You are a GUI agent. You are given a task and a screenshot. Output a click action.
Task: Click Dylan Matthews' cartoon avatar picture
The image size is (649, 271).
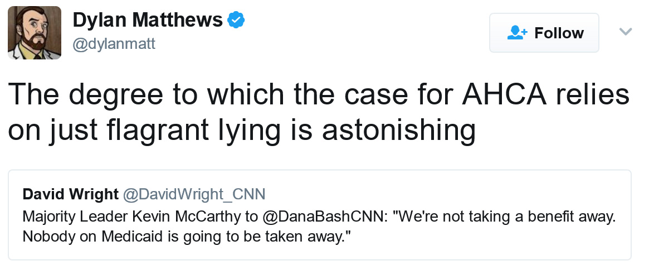[x=34, y=32]
